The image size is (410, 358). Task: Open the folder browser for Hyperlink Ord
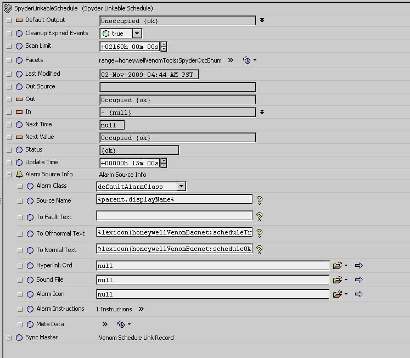click(339, 266)
